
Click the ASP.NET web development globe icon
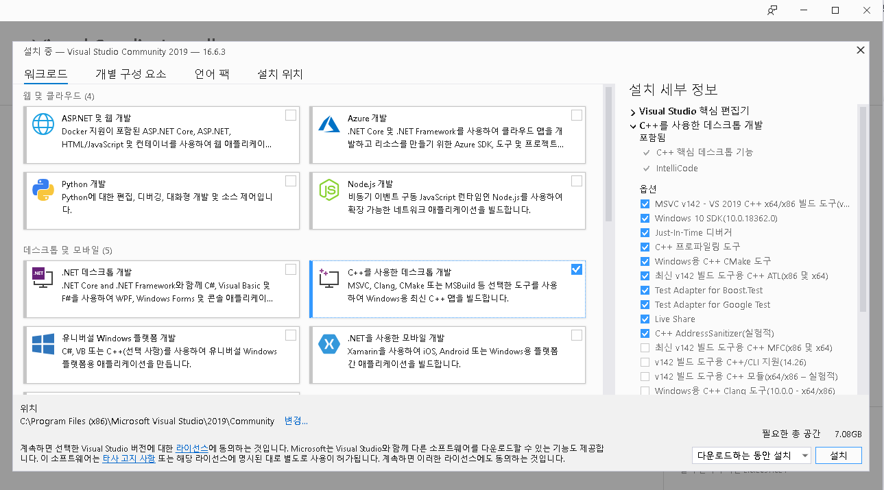[x=43, y=124]
